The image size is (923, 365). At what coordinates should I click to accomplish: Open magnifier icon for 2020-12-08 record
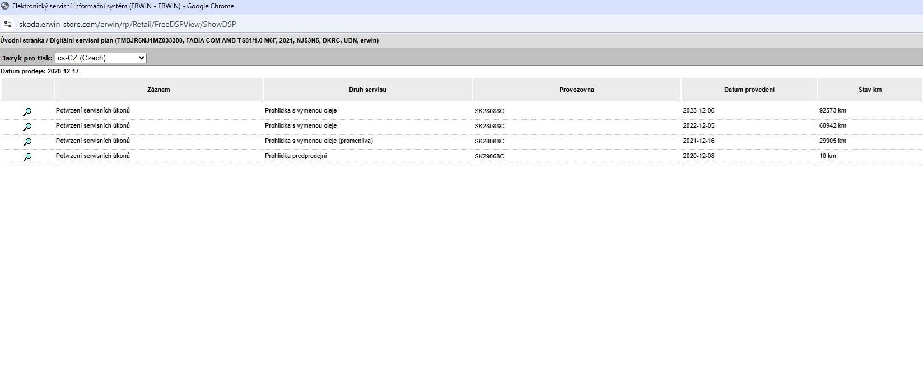(27, 157)
